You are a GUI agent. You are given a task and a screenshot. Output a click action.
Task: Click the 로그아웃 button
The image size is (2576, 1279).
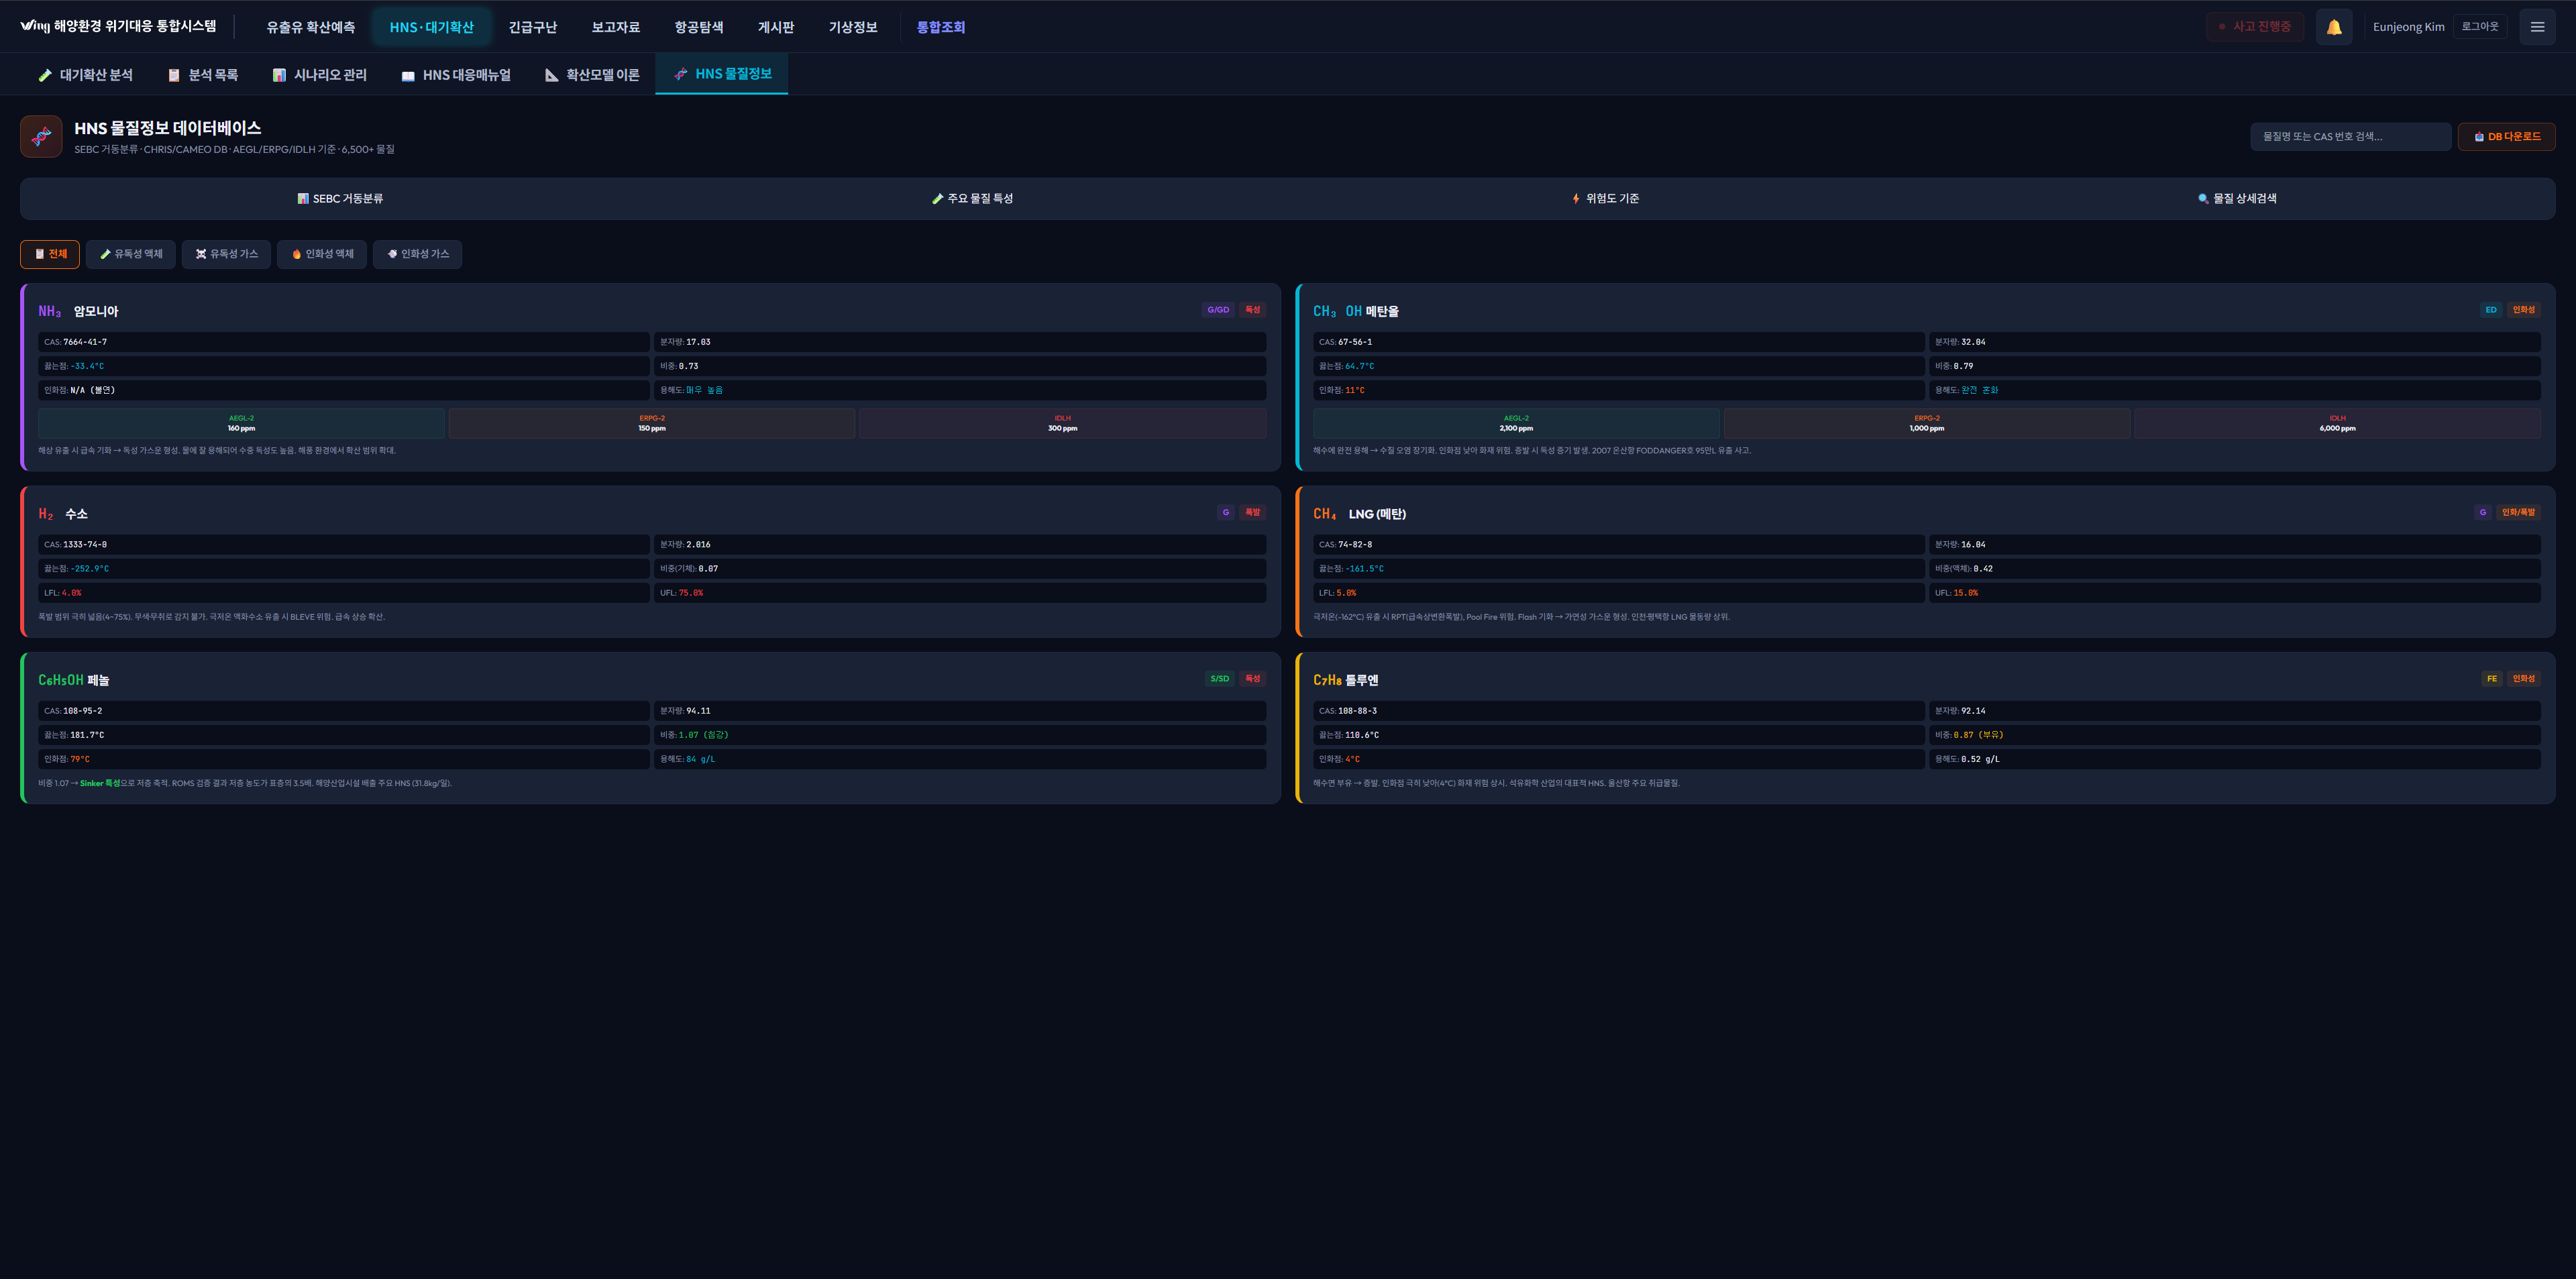2479,27
